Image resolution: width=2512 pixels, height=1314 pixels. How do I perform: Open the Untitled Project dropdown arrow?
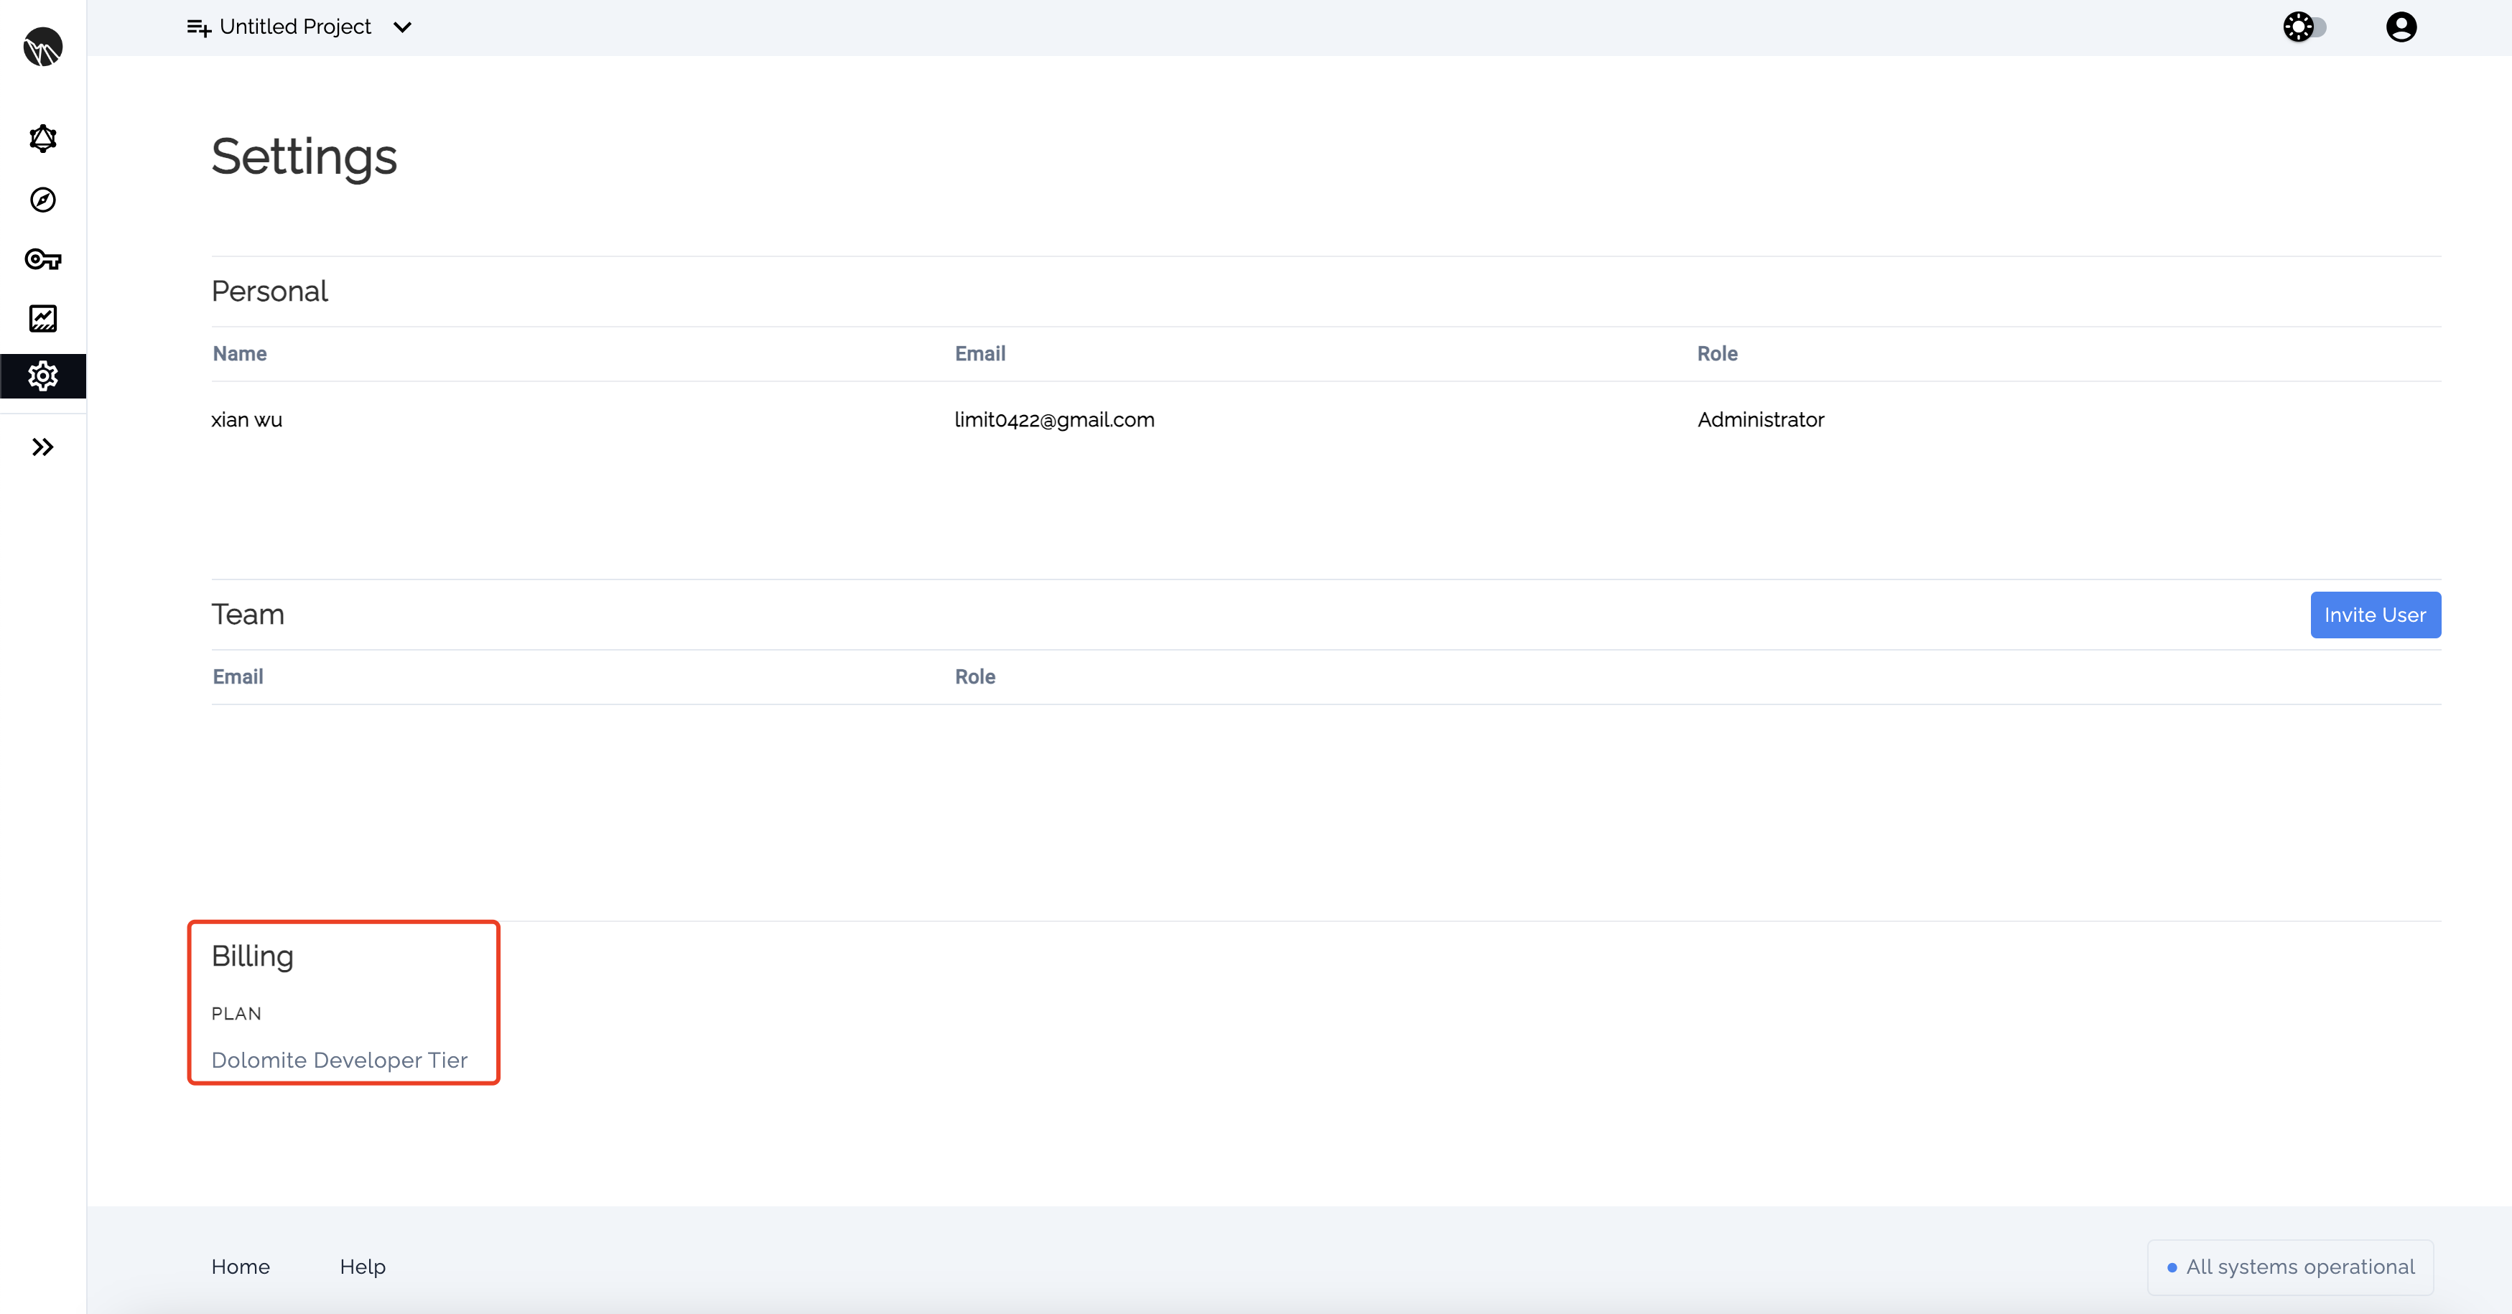(403, 27)
